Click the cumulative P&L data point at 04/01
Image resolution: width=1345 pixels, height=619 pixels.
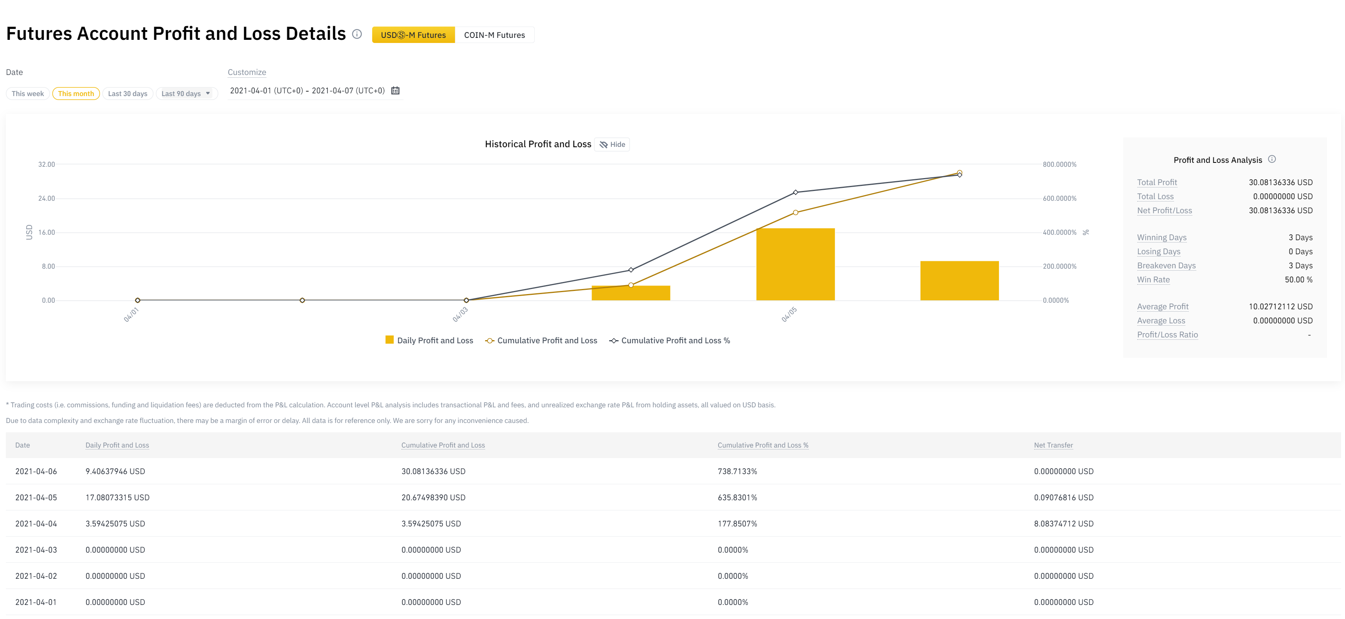click(138, 300)
